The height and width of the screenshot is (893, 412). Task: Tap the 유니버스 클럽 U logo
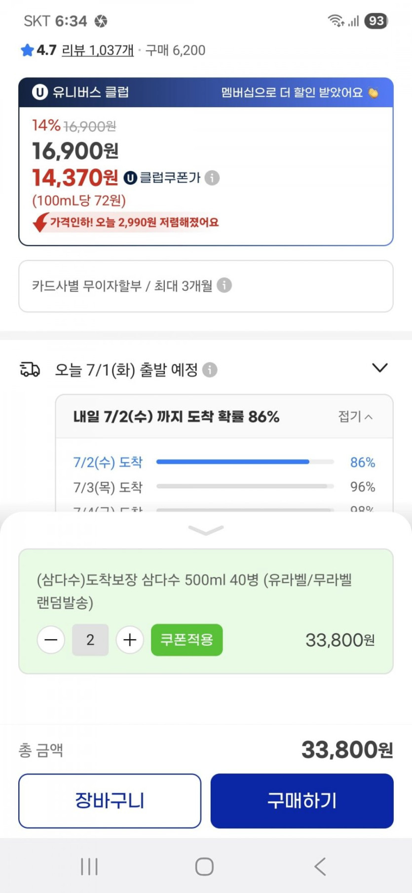tap(39, 92)
